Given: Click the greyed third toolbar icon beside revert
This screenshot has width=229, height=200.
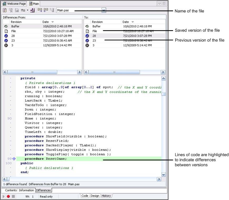Looking at the screenshot, I should coord(17,10).
